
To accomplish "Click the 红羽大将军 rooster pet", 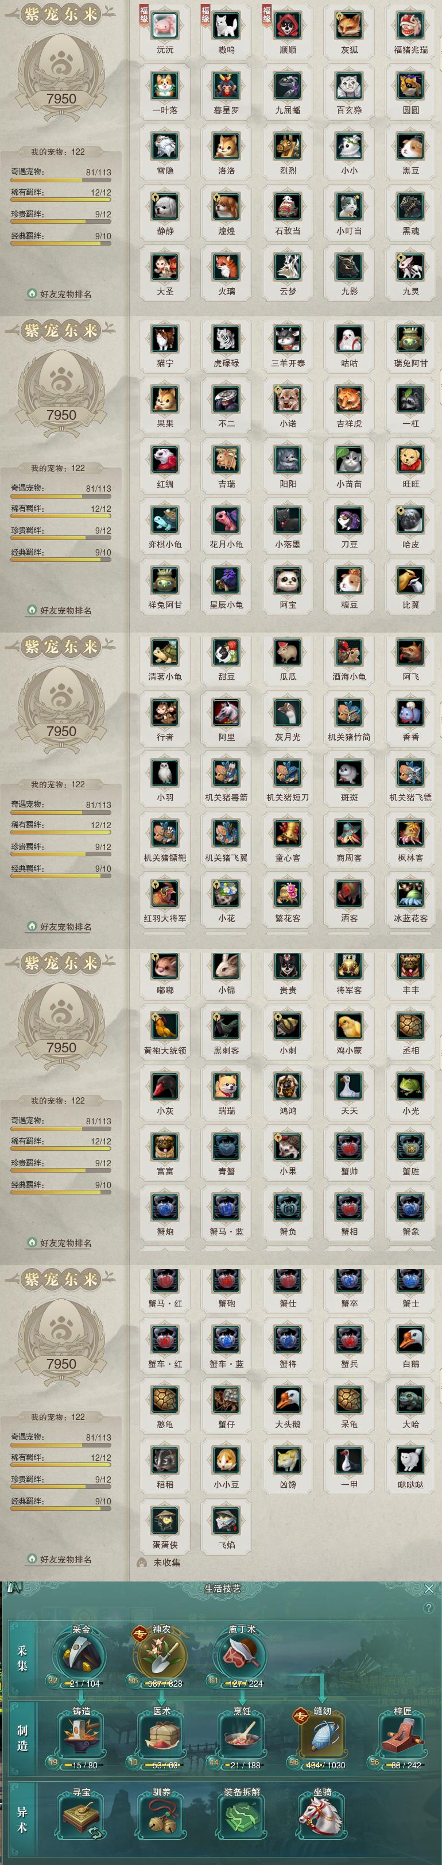I will pyautogui.click(x=165, y=894).
